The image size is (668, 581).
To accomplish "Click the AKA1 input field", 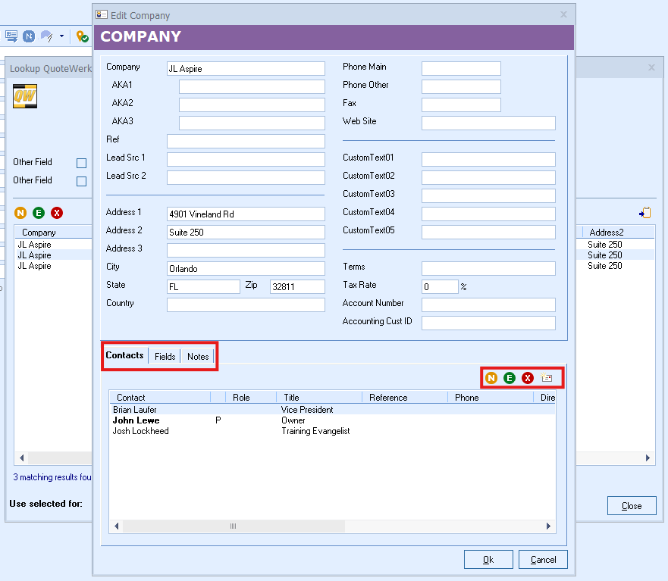I will point(252,87).
